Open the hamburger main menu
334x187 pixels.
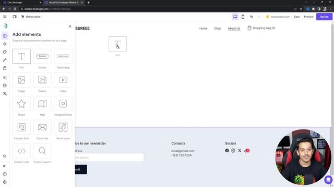pyautogui.click(x=5, y=17)
